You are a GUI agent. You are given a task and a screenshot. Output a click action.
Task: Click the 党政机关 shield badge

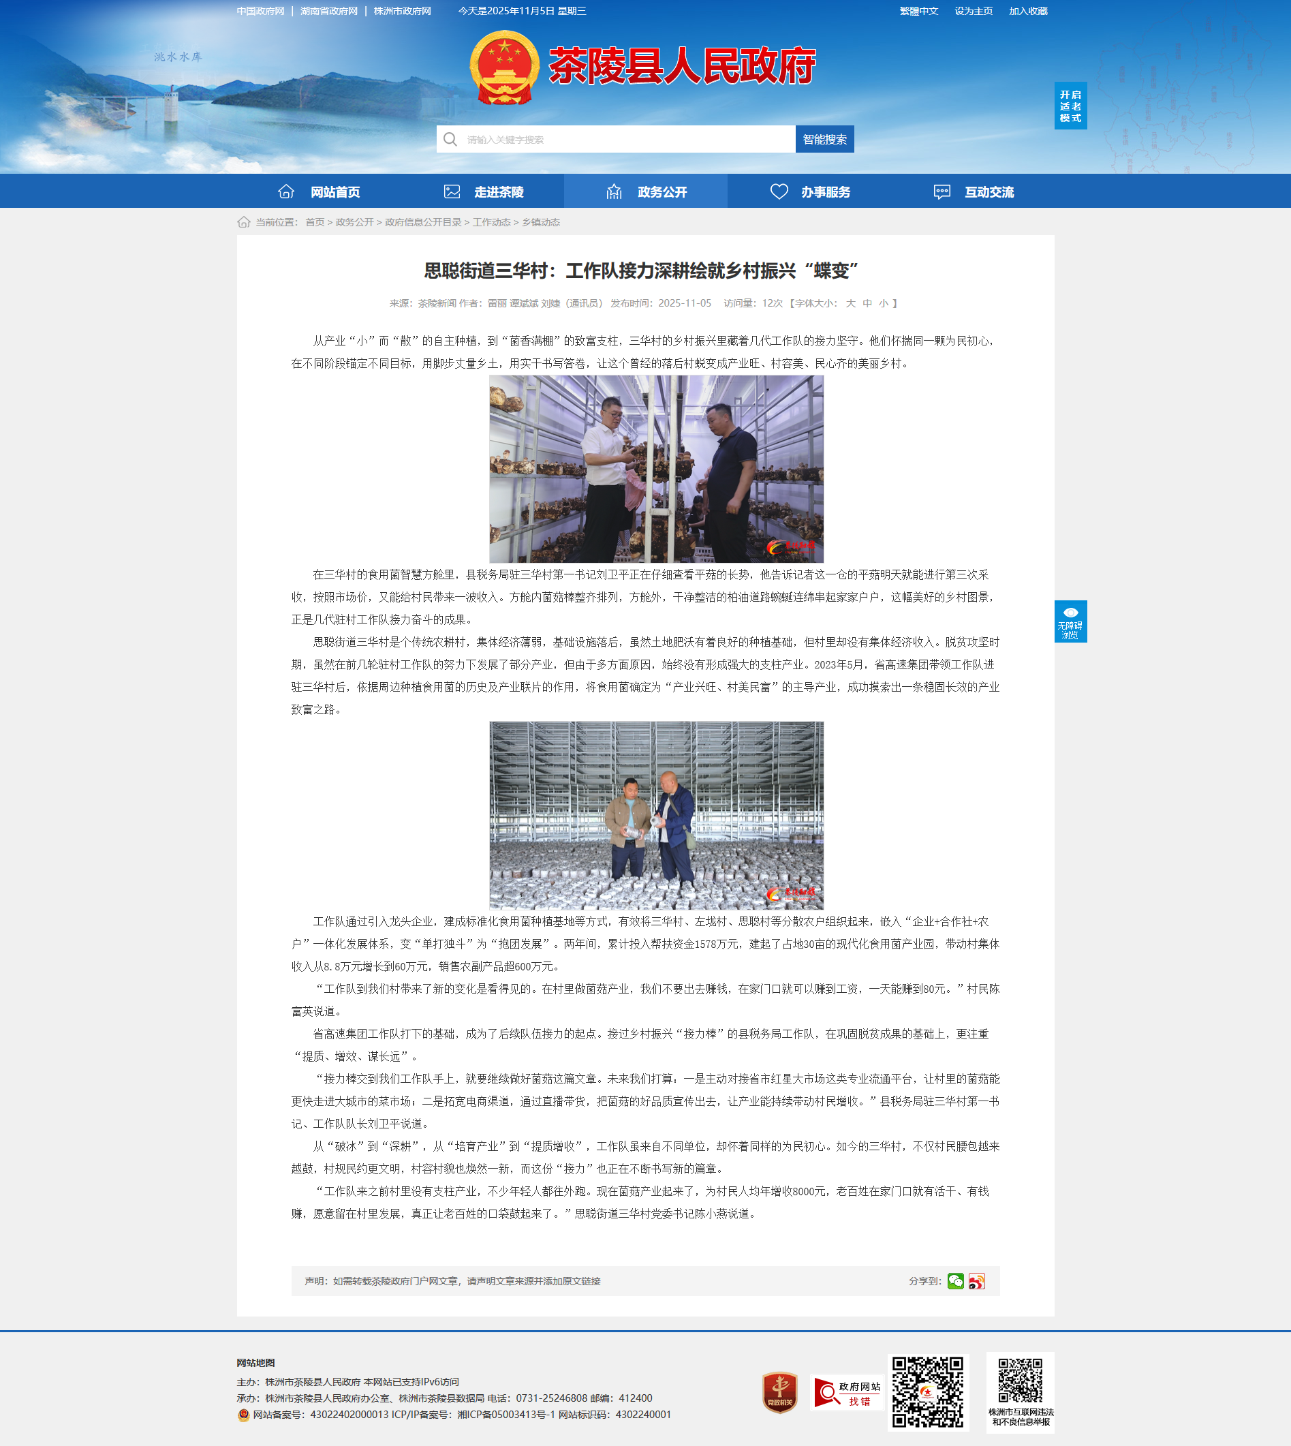coord(779,1392)
